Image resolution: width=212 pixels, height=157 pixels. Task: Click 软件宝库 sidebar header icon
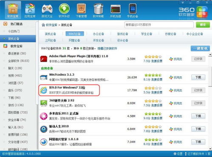coord(5,46)
